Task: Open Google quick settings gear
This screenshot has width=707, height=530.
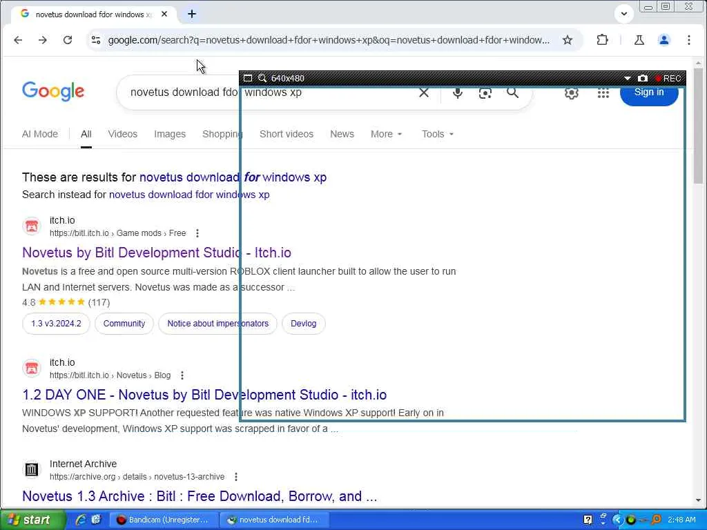Action: click(571, 93)
